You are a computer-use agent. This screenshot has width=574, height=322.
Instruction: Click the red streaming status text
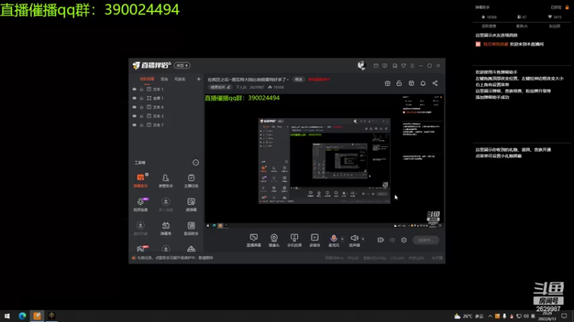click(319, 79)
